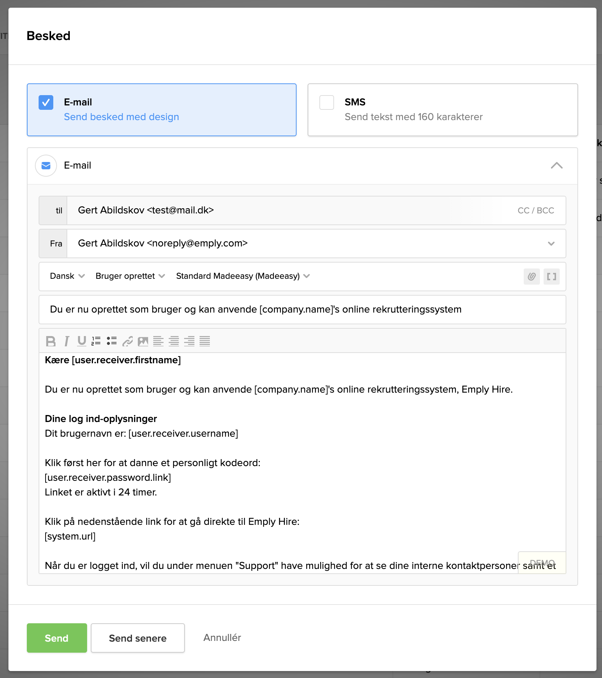This screenshot has width=602, height=678.
Task: Uncheck the E-mail checkbox
Action: pyautogui.click(x=46, y=102)
